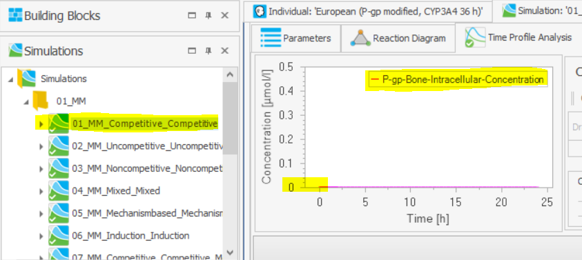Expand the 05_MM_Mechanismbased node

[x=41, y=214]
